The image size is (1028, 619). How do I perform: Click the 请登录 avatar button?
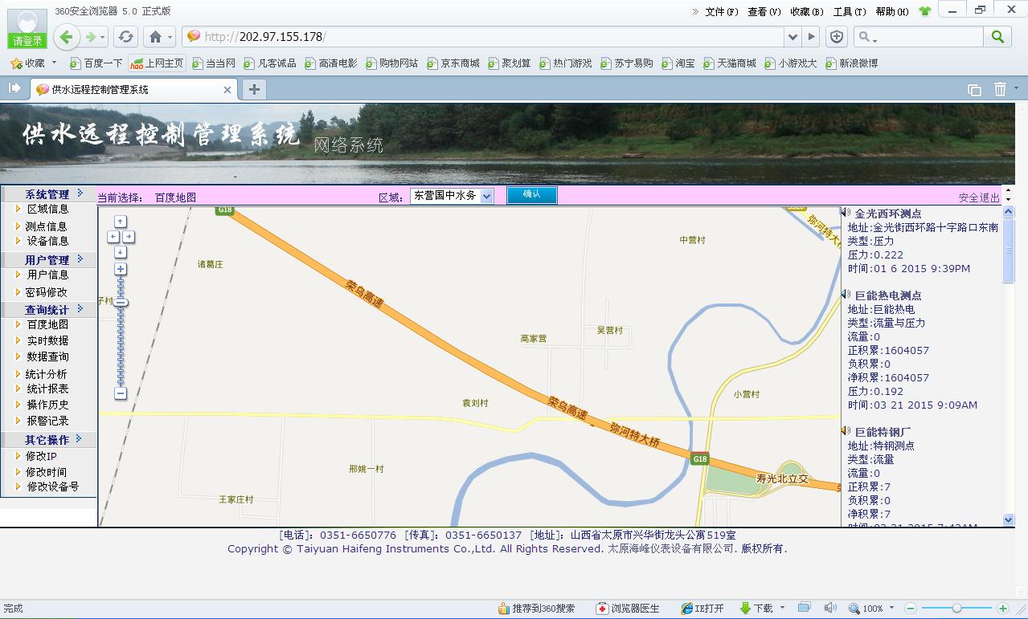click(x=27, y=29)
